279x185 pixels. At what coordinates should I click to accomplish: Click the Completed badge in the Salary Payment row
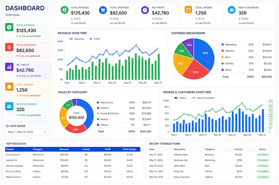click(263, 177)
